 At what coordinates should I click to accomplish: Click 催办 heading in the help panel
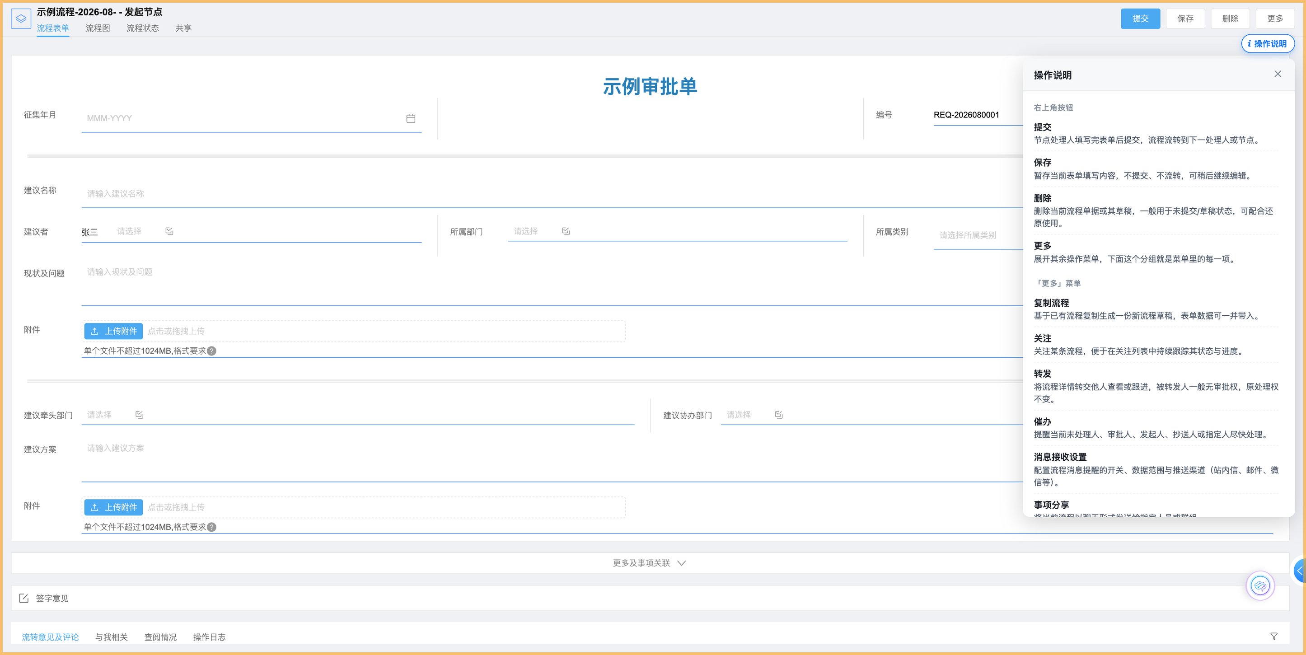tap(1042, 421)
